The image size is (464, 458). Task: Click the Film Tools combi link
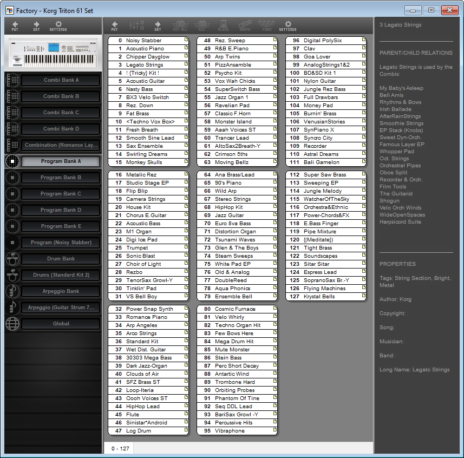(393, 187)
